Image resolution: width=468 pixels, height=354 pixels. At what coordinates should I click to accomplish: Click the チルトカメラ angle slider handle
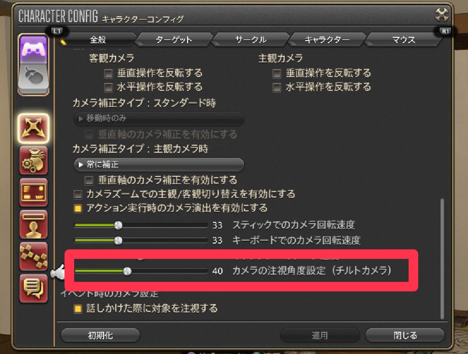(127, 271)
